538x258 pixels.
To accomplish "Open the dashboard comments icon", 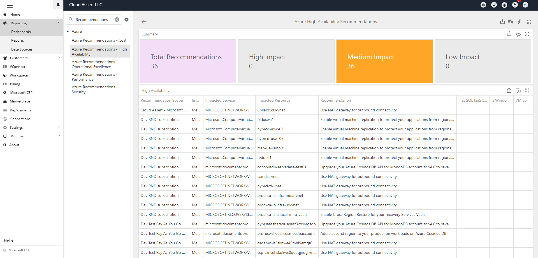I will coord(510,22).
